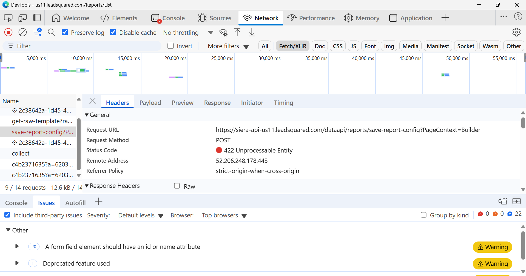Screen dimensions: 526x276
Task: Select the collect request in list
Action: [21, 153]
